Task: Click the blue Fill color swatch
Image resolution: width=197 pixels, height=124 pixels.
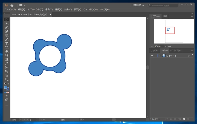Action: pos(6,87)
